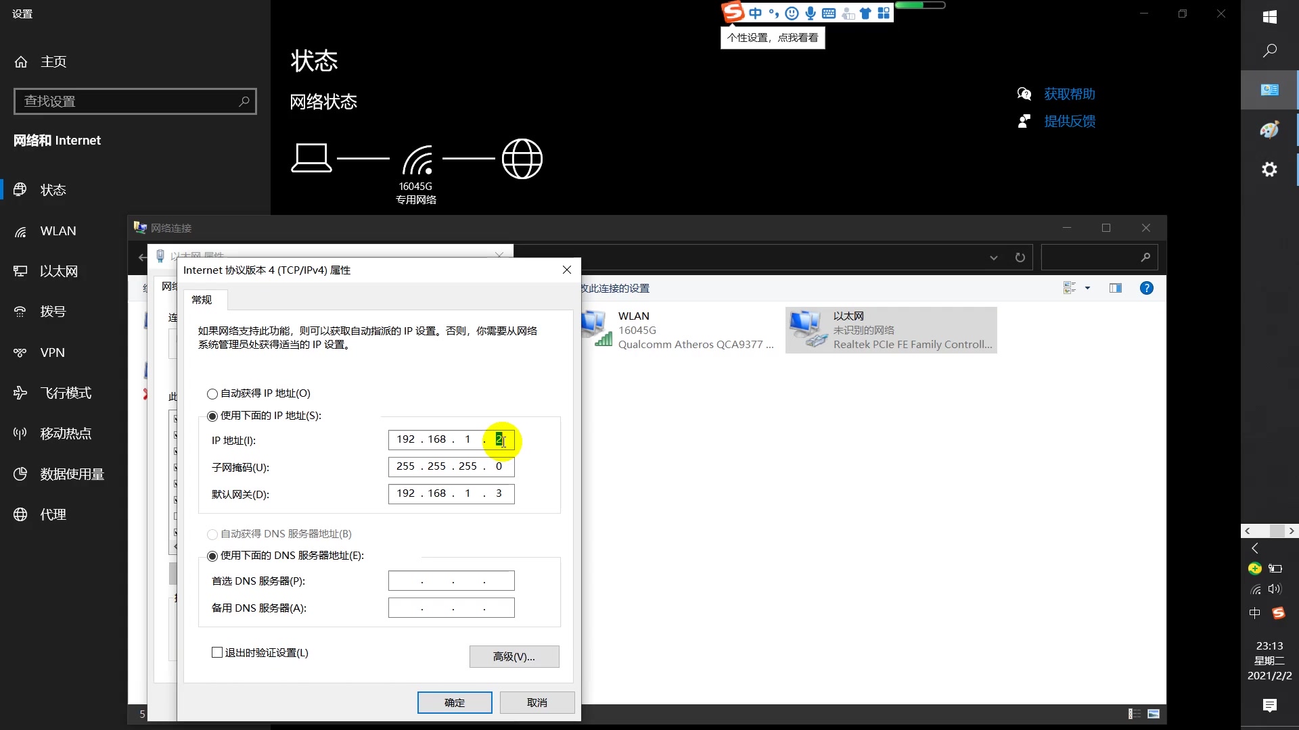Click the Windows Start logo icon
This screenshot has height=730, width=1299.
click(1269, 18)
